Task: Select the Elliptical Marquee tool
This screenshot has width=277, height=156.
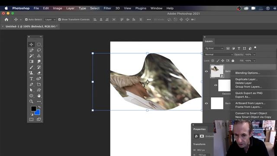Action: pyautogui.click(x=39, y=44)
